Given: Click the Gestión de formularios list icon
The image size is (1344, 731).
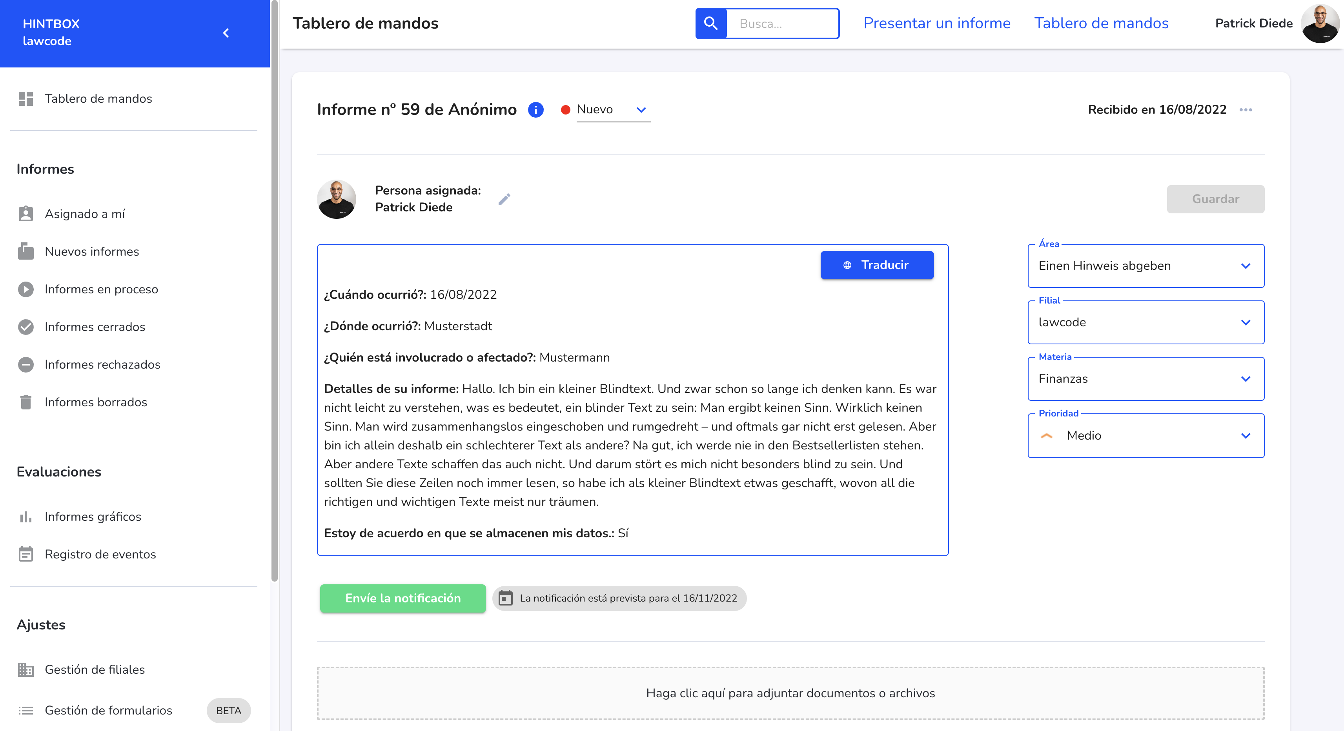Looking at the screenshot, I should pyautogui.click(x=25, y=710).
